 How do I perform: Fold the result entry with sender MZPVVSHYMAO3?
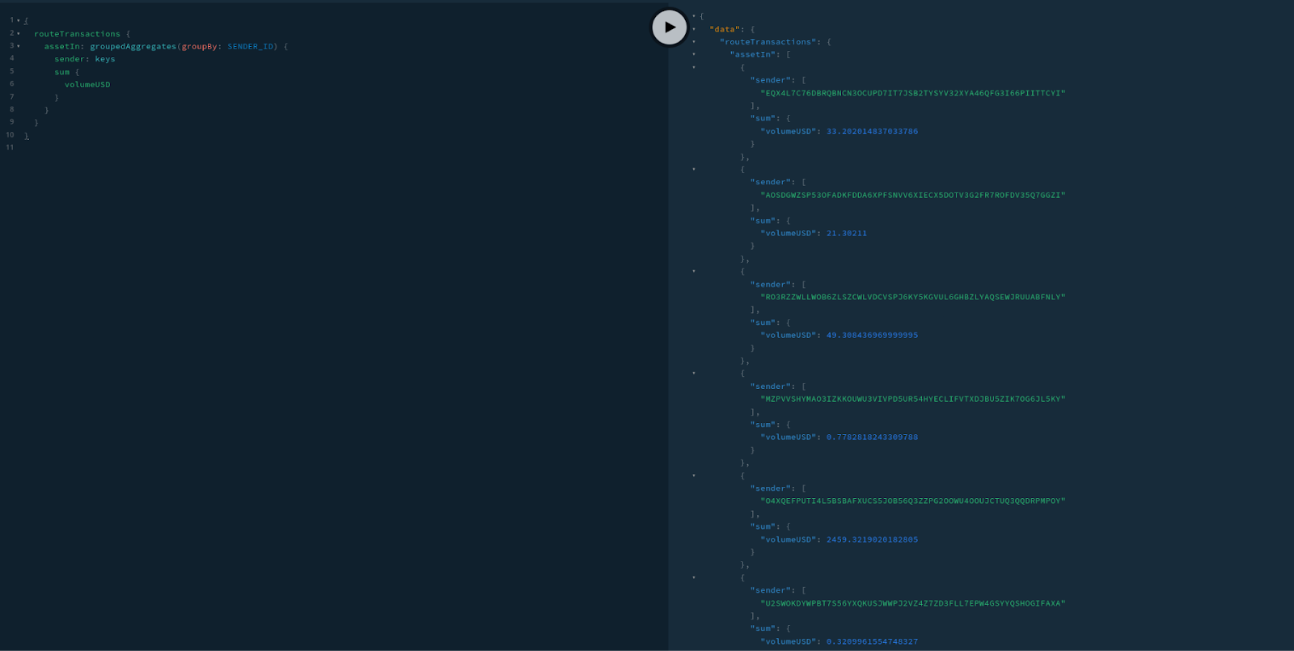tap(694, 374)
